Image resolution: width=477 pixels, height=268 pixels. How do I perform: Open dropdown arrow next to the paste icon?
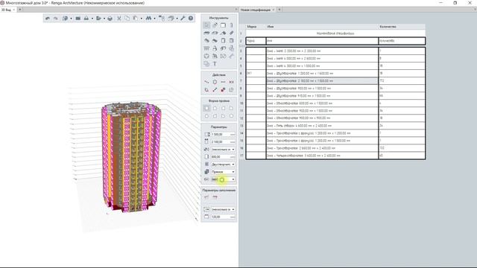(141, 19)
